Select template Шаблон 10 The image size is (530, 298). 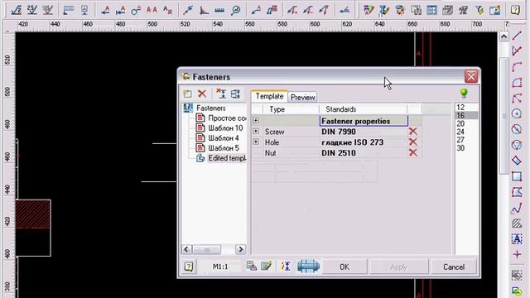pos(225,128)
